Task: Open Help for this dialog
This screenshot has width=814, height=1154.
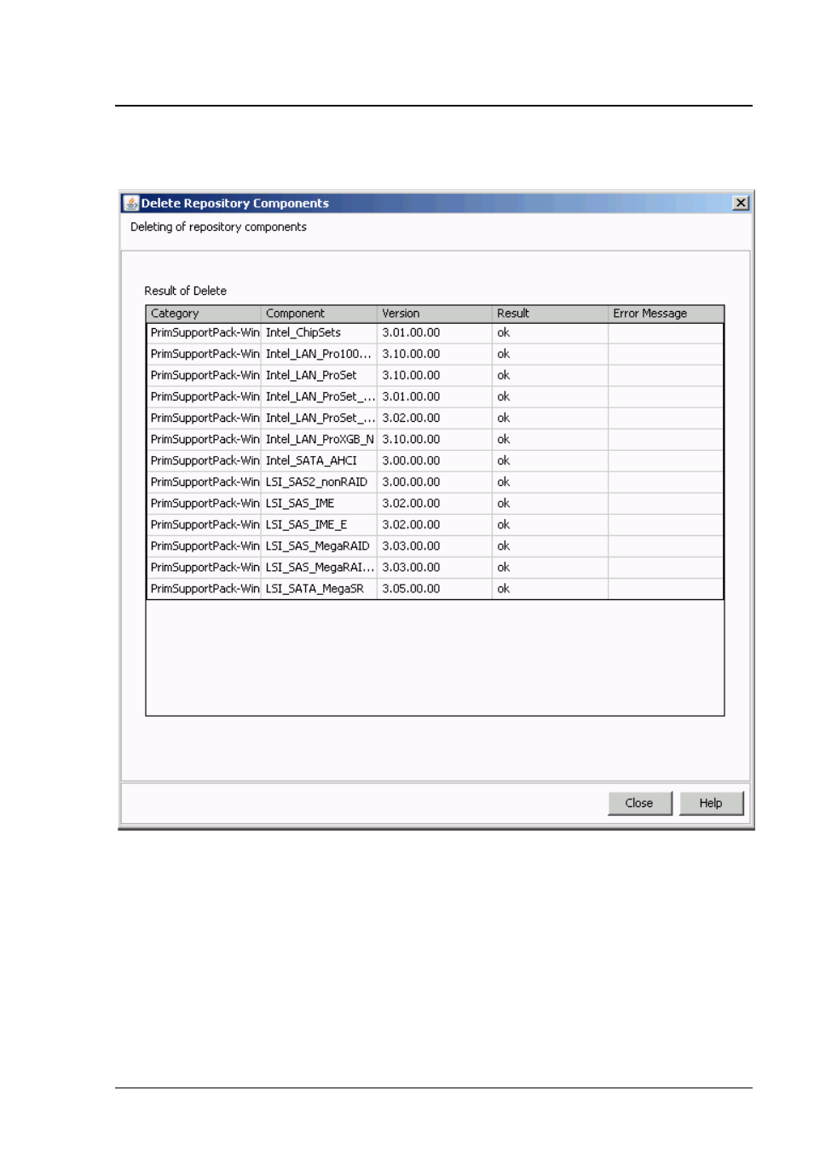Action: point(711,803)
